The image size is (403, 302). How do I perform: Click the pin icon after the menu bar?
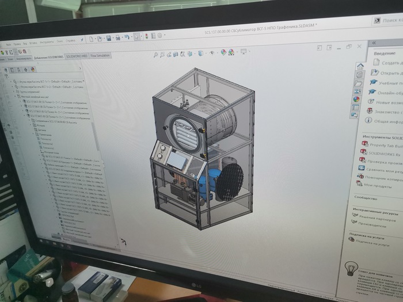coord(82,40)
